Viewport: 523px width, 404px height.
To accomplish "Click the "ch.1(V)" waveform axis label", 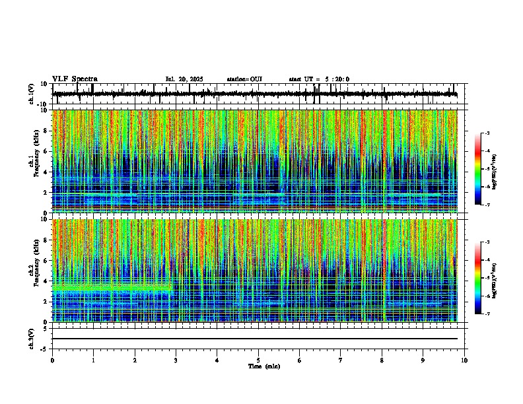I will pyautogui.click(x=32, y=94).
